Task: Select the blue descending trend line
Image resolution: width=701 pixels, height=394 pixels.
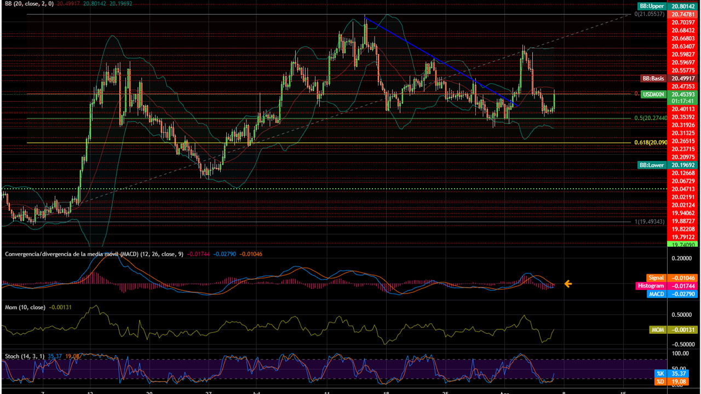Action: 441,62
